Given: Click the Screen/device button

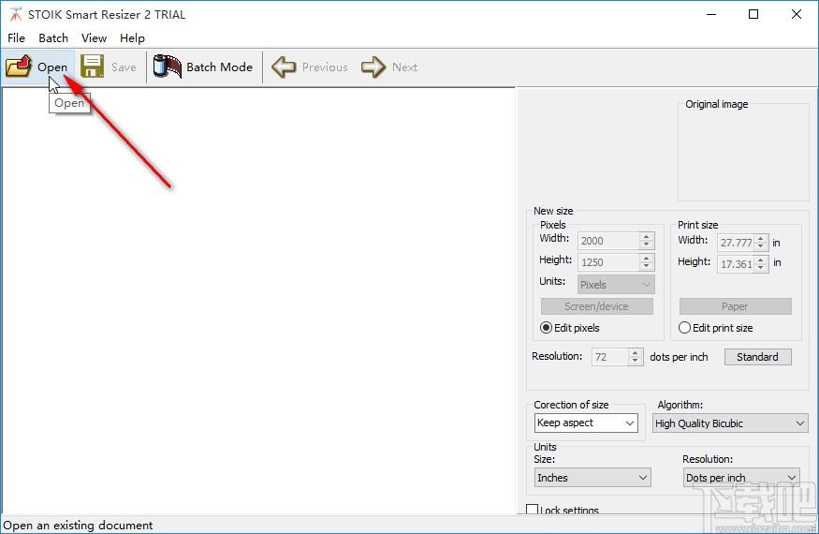Looking at the screenshot, I should (x=597, y=306).
